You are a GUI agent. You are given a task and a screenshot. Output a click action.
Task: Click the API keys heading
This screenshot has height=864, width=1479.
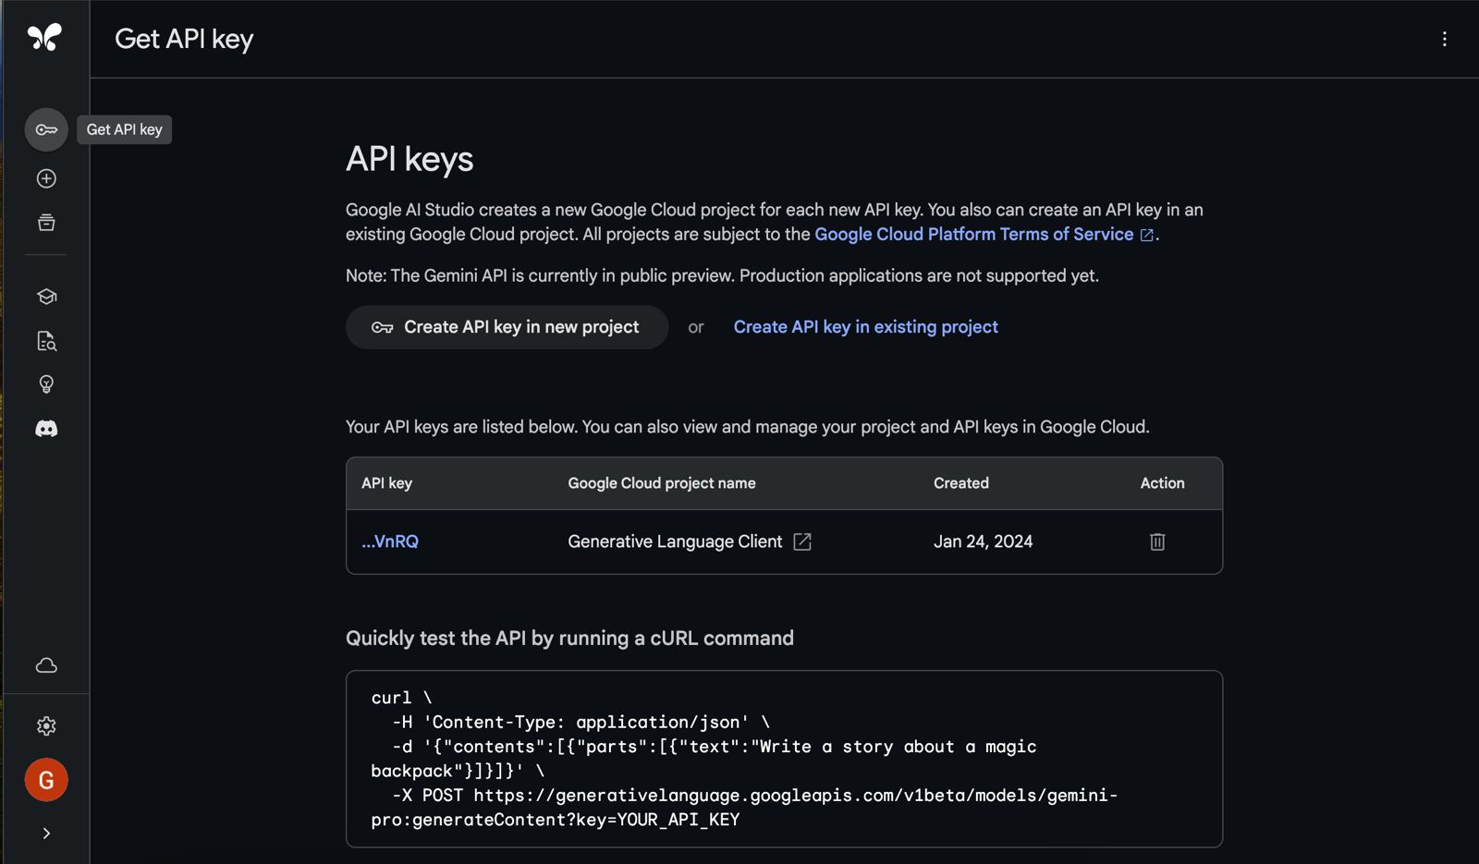pyautogui.click(x=409, y=159)
